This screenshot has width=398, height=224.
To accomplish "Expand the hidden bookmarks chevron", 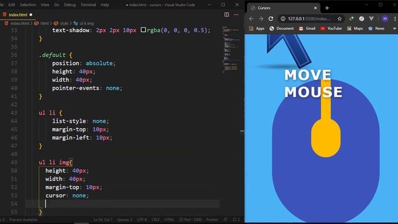I will coord(394,29).
